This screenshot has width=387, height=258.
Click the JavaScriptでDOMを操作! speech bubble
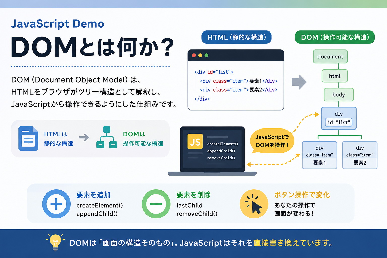[x=272, y=141]
